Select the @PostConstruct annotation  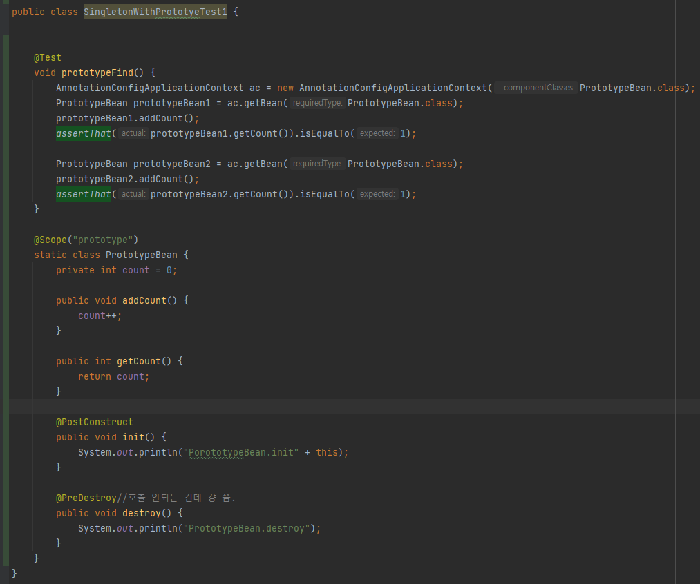pyautogui.click(x=94, y=422)
